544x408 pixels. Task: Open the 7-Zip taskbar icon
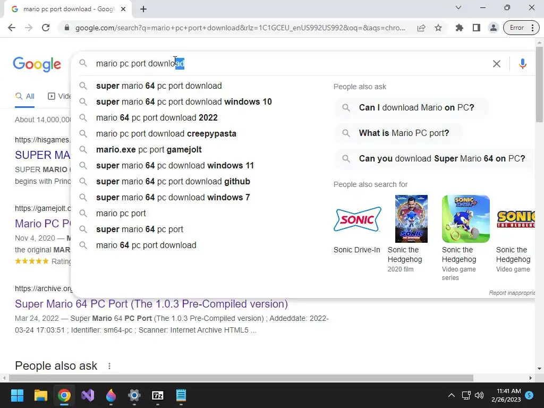tap(158, 395)
